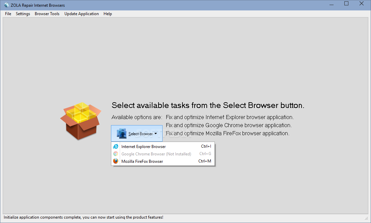The width and height of the screenshot is (371, 223).
Task: Click the Internet Explorer icon in dropdown
Action: (x=115, y=147)
